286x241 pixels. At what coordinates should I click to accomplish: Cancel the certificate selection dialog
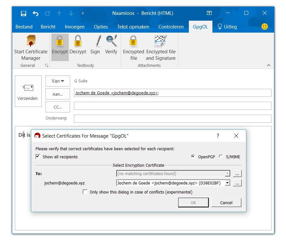pos(226,203)
